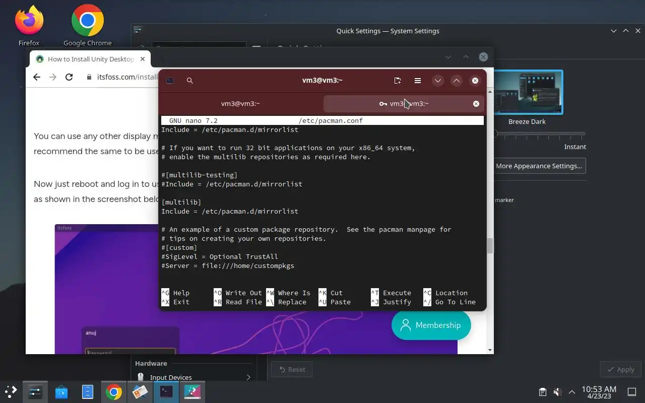Click the Reset button in System Settings
The image size is (645, 403).
point(292,369)
